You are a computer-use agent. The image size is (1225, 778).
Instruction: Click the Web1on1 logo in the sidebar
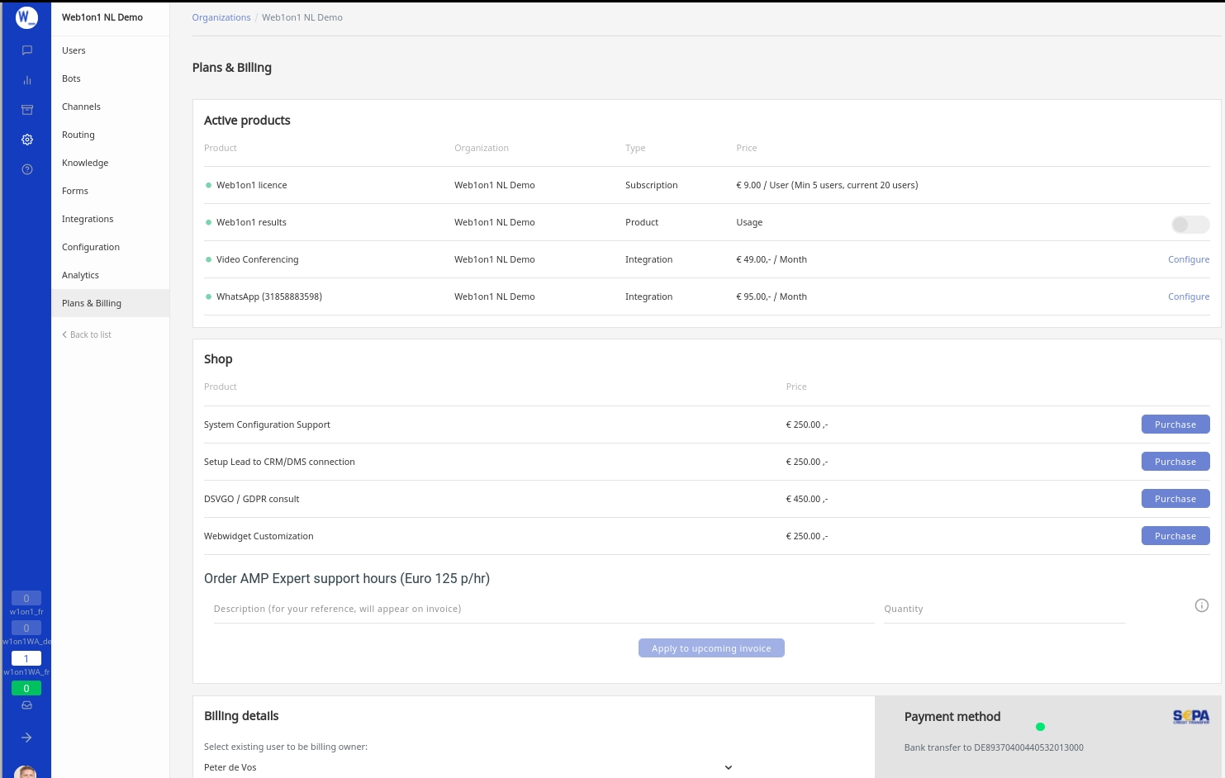click(26, 17)
